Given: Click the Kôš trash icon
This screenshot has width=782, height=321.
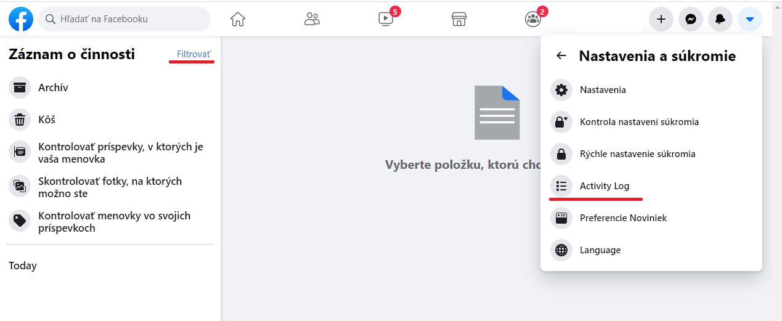Looking at the screenshot, I should 20,120.
